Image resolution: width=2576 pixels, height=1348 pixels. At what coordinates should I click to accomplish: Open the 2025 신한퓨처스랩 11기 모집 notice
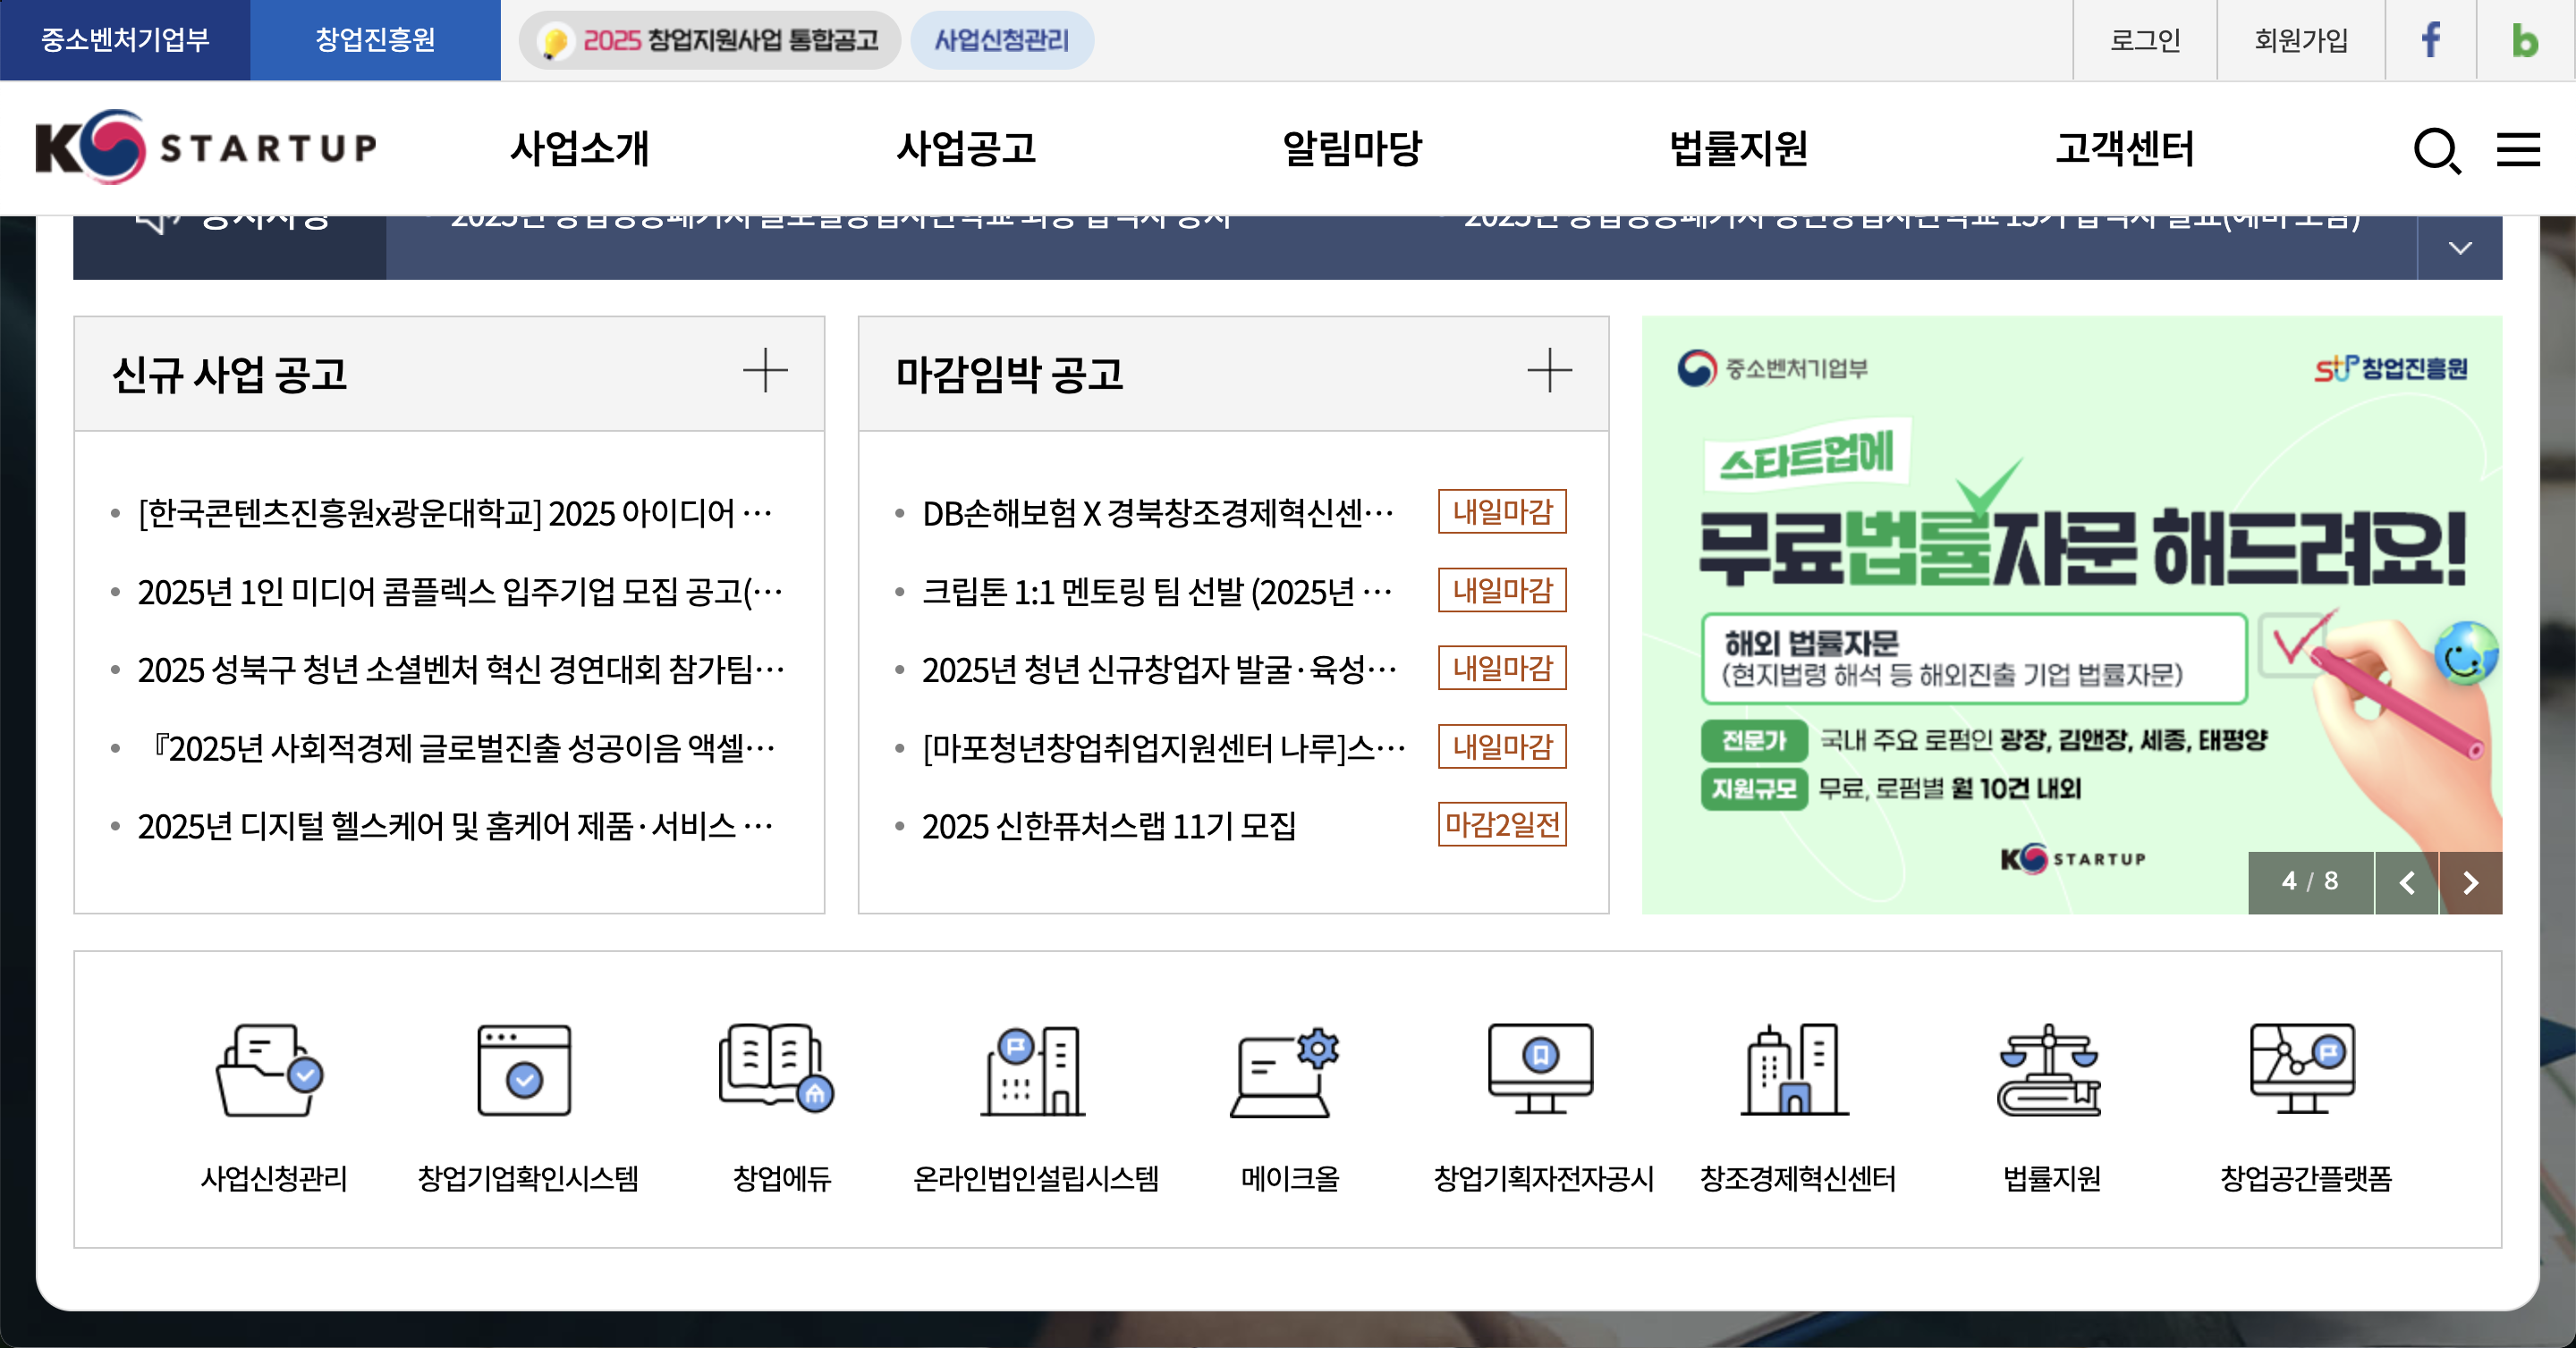pos(1108,826)
